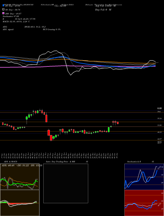Click the '(MGR) 40.5, 31.2, 13.2' ADX values
Screen dimensions: 164x216
(35, 27)
